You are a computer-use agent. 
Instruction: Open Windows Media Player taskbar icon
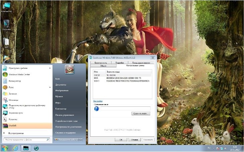tap(36, 148)
